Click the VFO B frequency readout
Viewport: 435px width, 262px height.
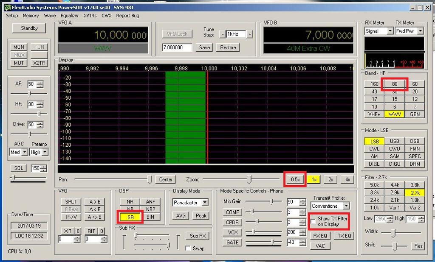point(308,35)
